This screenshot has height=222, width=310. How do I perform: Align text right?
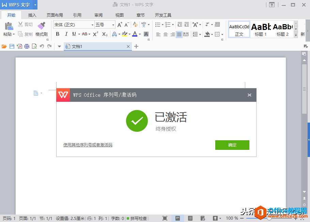173,34
